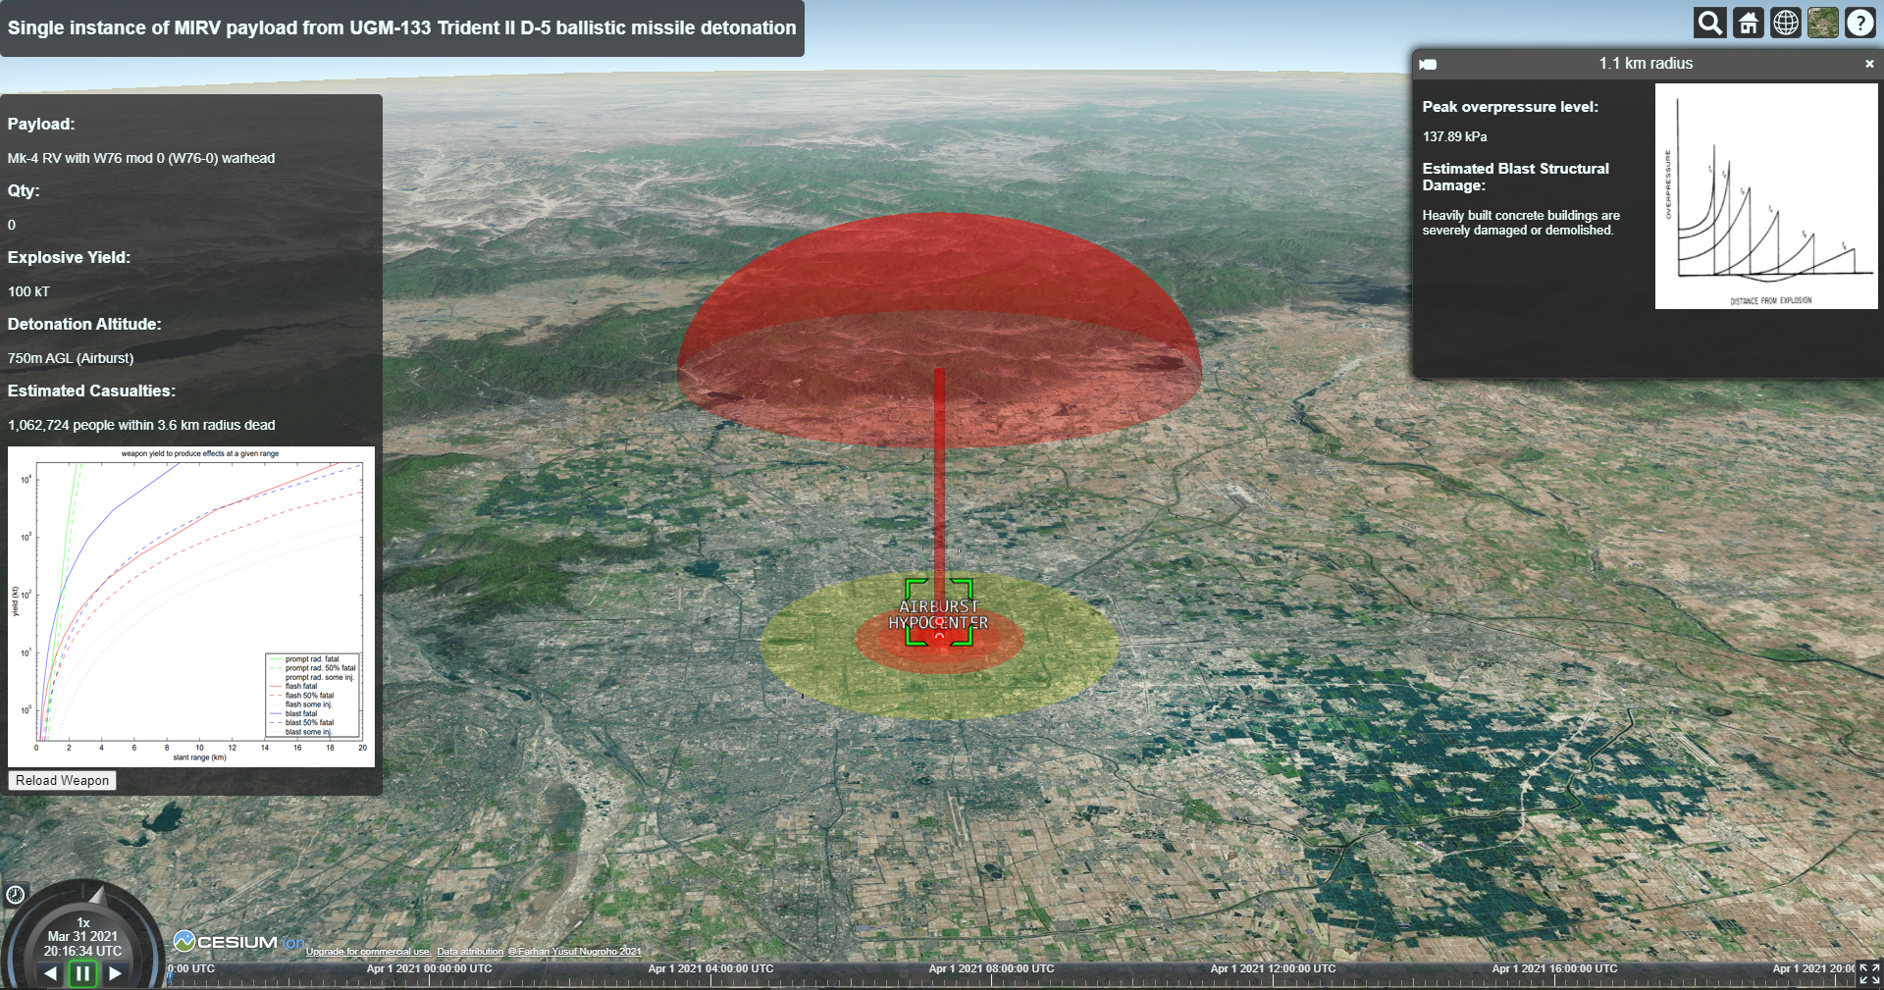Click the estimated casualties count text

(141, 425)
